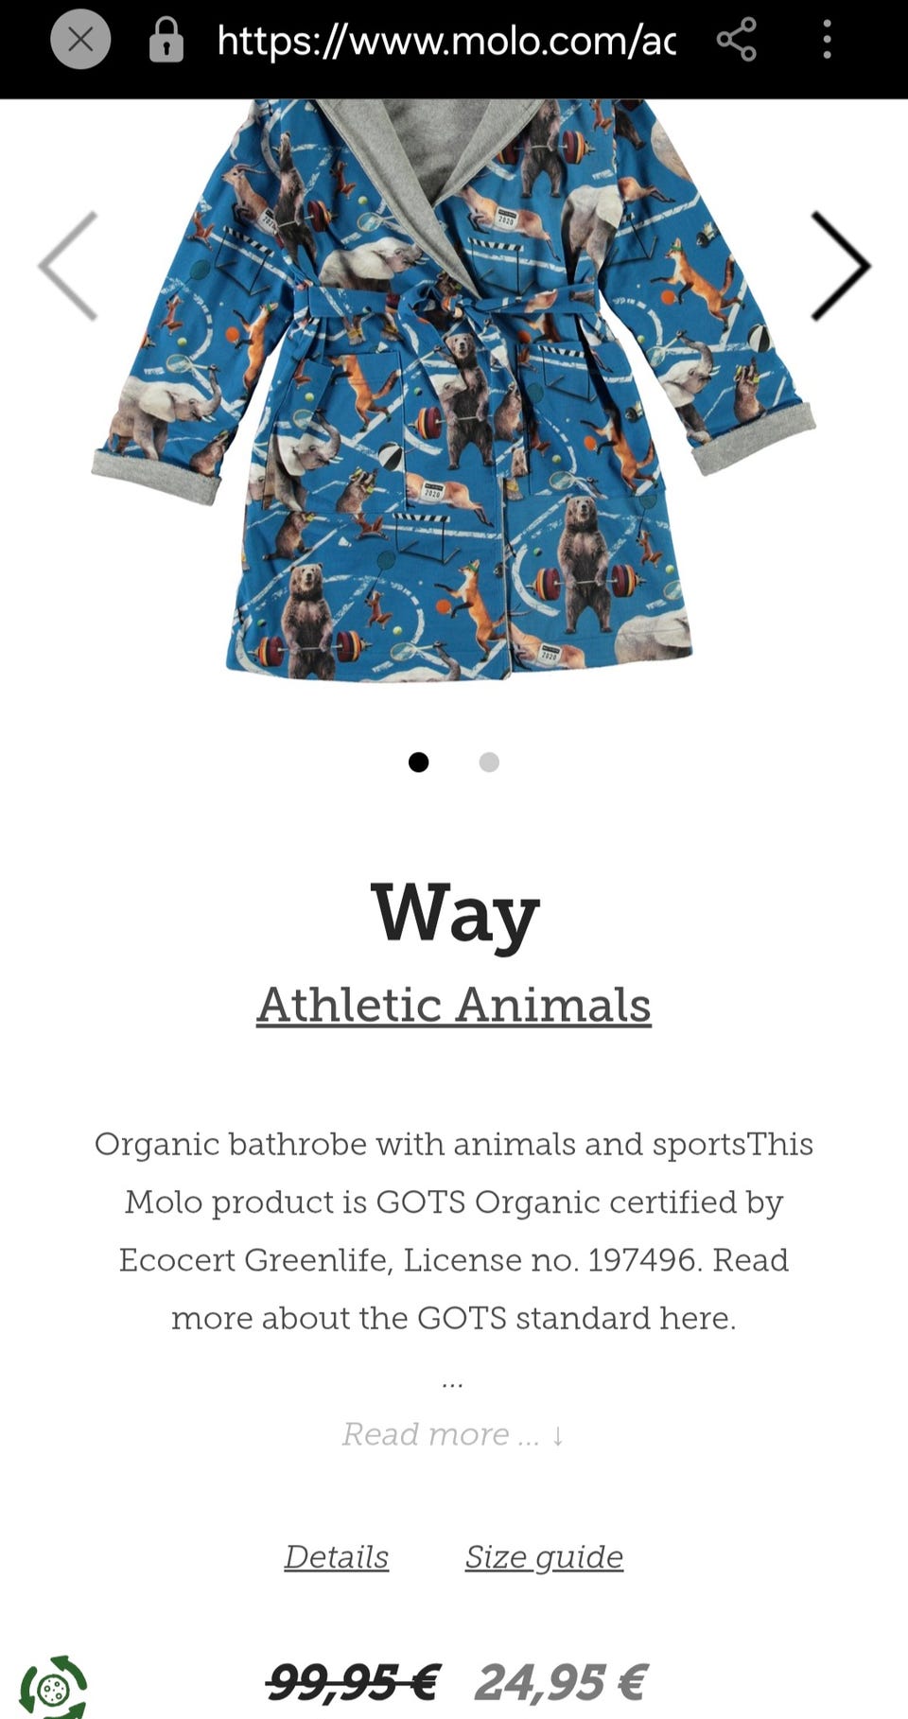Close the in-app browser tab
Viewport: 908px width, 1719px height.
click(80, 40)
